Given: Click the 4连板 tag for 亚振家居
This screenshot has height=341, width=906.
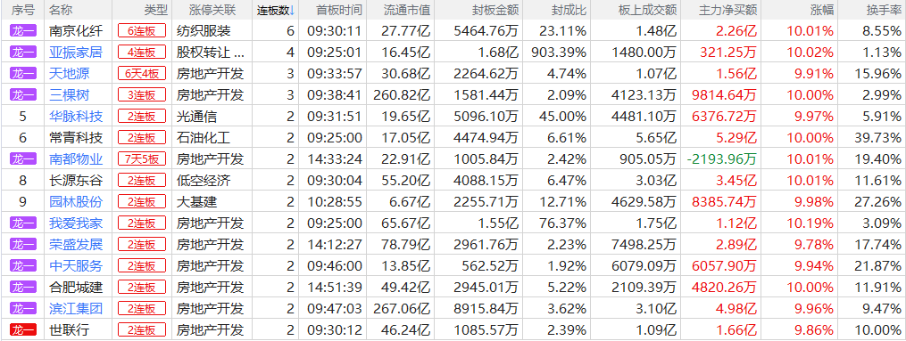Looking at the screenshot, I should [x=142, y=53].
